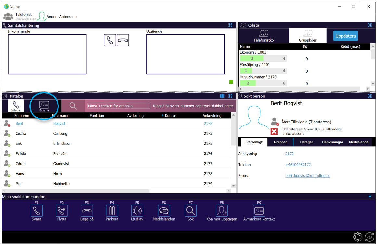Click the eye refresh icon beside the gear
This screenshot has height=246, width=377.
[x=370, y=237]
